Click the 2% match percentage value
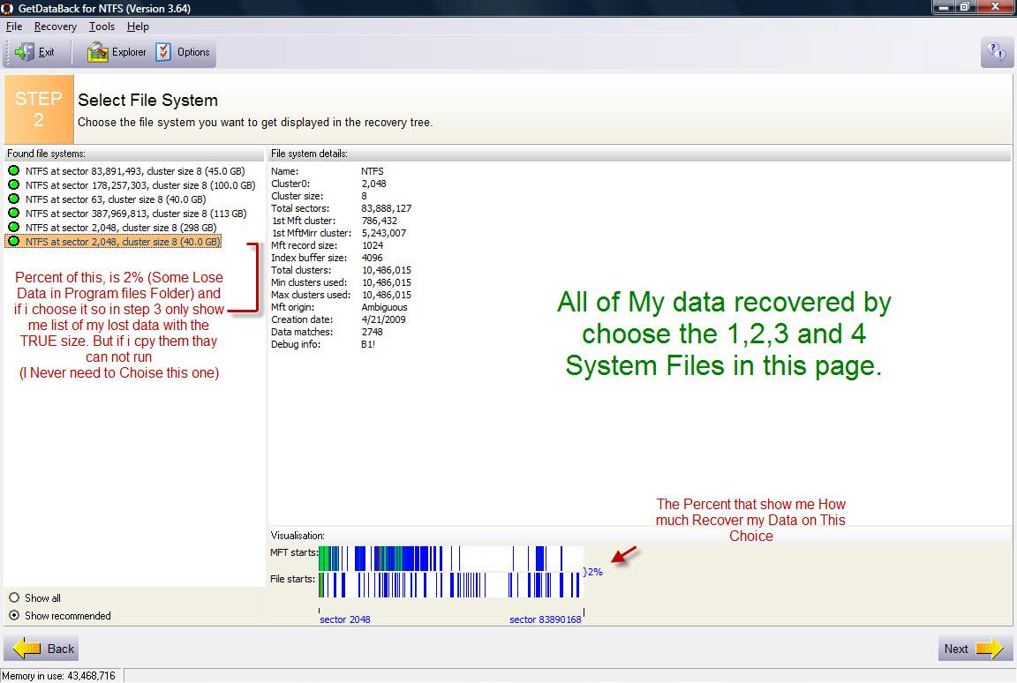 click(595, 572)
